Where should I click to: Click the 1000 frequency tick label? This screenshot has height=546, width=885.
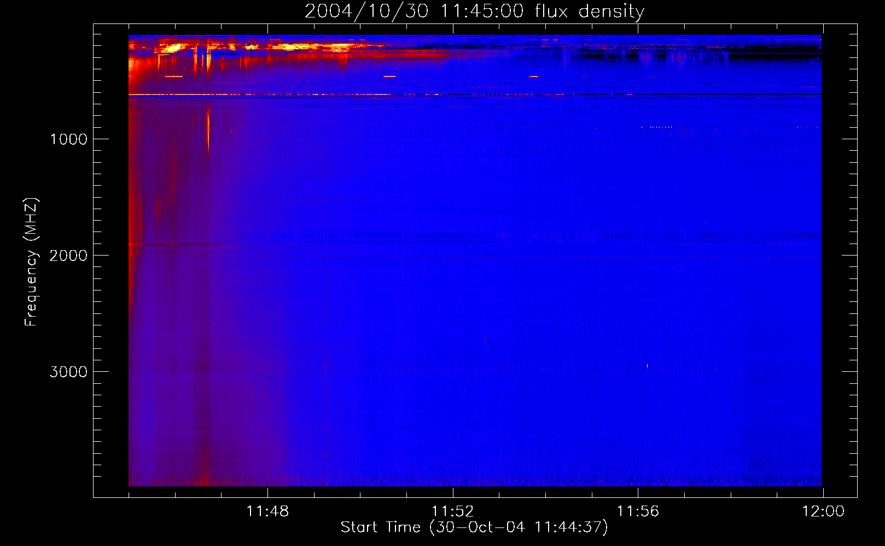(x=68, y=139)
